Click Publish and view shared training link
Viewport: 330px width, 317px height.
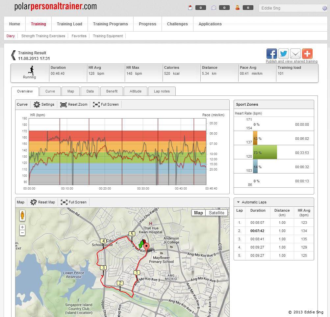coord(292,61)
